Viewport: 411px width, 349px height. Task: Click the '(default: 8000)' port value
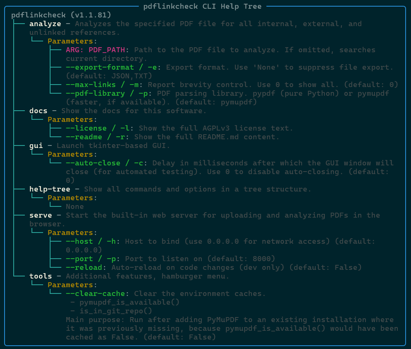[241, 259]
